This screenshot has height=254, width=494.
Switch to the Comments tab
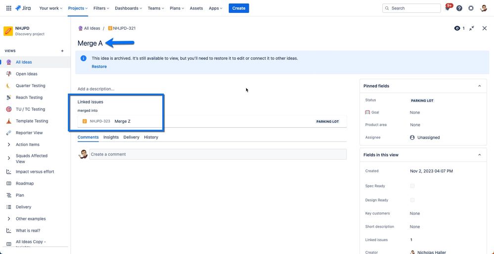point(88,137)
